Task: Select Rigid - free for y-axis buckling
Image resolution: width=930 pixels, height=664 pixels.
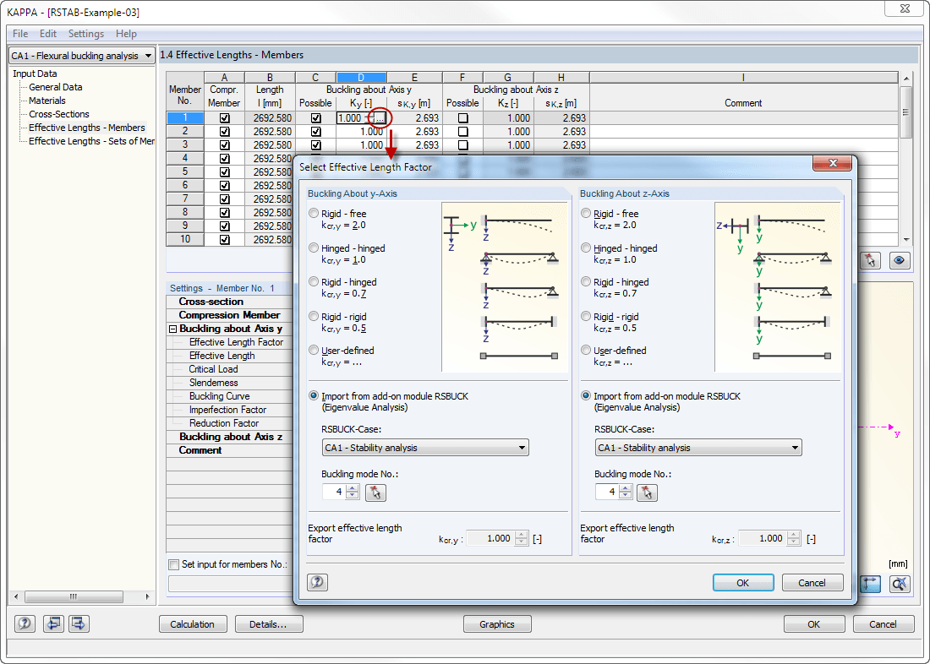Action: click(315, 214)
